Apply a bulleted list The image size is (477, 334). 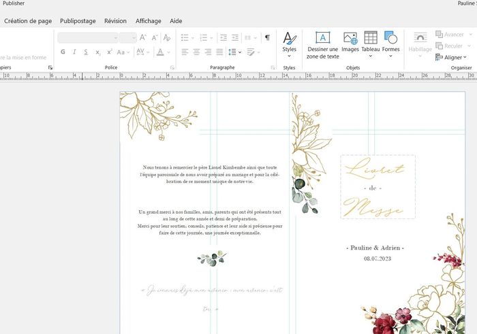[x=185, y=37]
